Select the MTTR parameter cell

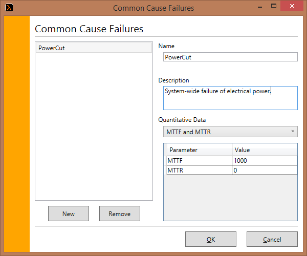pyautogui.click(x=200, y=170)
